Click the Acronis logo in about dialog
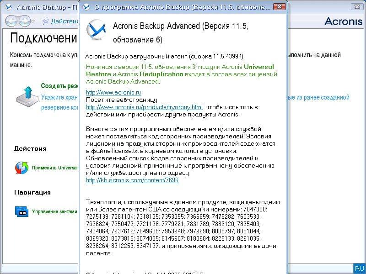This screenshot has height=274, width=366. pos(96,30)
